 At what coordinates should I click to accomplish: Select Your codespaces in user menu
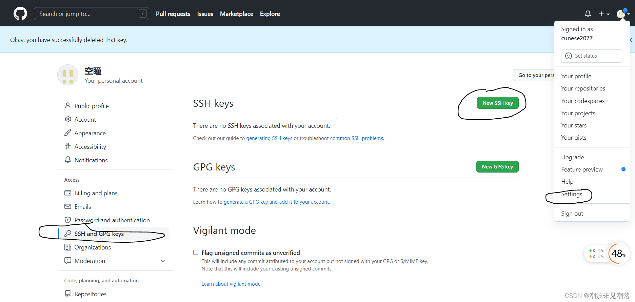(583, 101)
